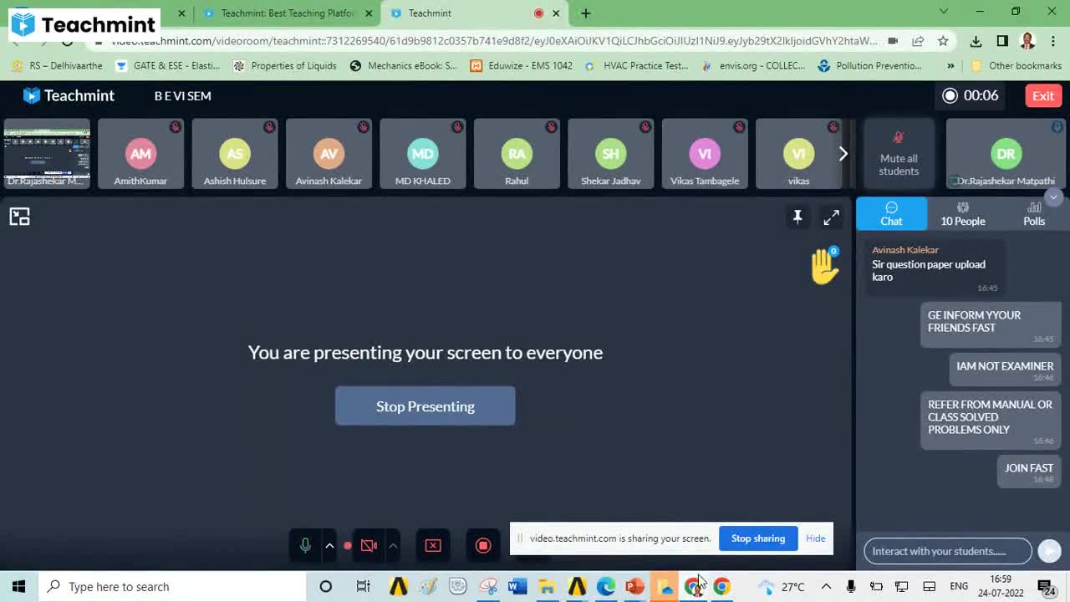
Task: Click the taskbar clock showing 16:59
Action: coord(1001,587)
